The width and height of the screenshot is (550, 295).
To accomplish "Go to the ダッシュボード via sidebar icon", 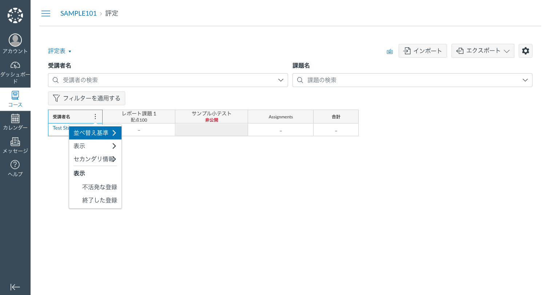I will (x=15, y=66).
